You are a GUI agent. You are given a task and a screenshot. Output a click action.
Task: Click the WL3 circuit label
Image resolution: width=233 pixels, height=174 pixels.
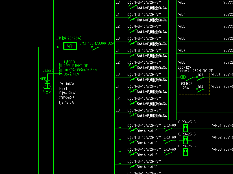(x=182, y=2)
